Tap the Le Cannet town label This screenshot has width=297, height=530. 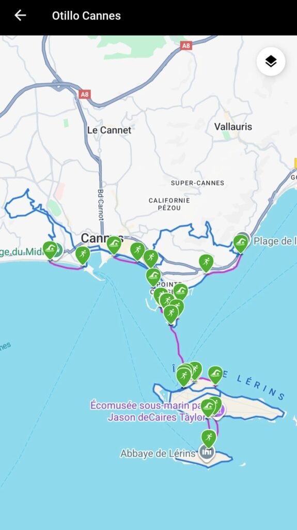110,130
